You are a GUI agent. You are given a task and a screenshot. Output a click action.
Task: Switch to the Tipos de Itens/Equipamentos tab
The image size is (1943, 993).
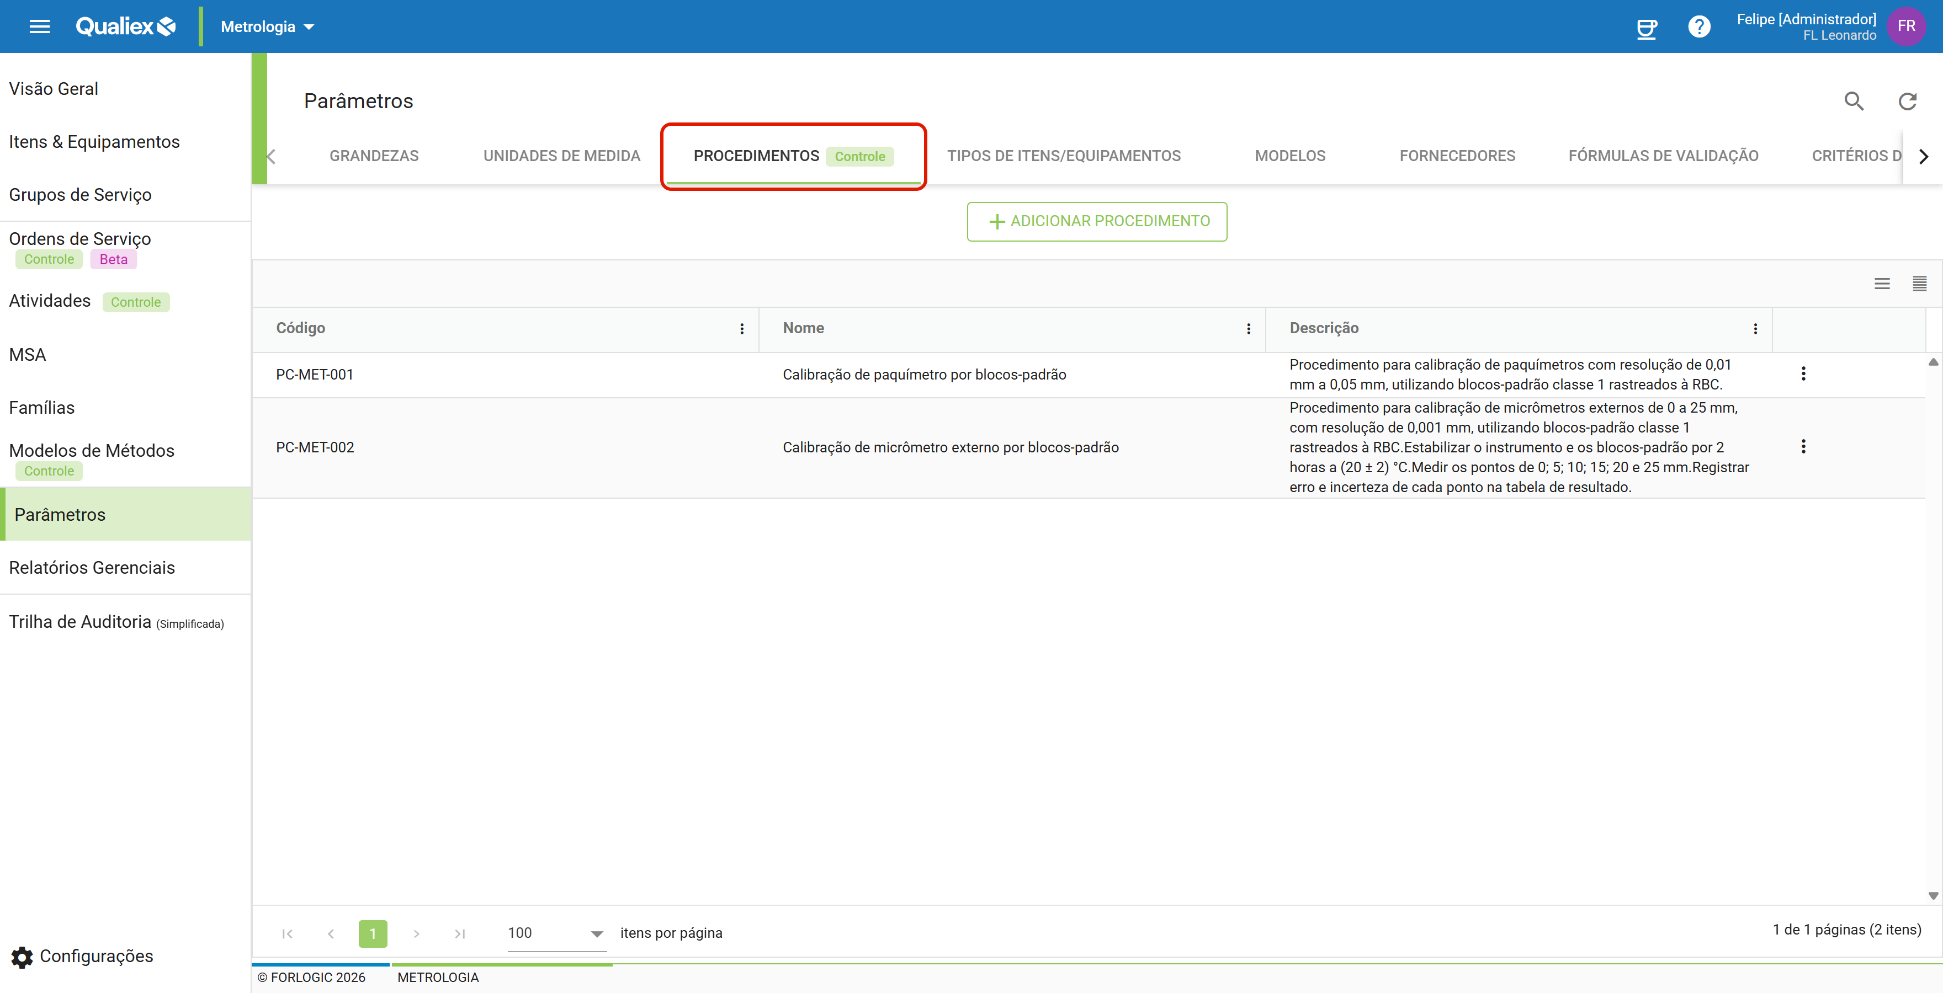tap(1064, 156)
